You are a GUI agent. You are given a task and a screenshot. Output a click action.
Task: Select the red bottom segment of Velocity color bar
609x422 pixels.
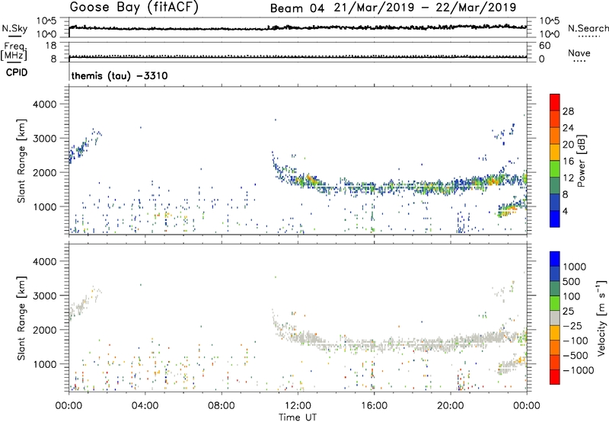coord(555,377)
